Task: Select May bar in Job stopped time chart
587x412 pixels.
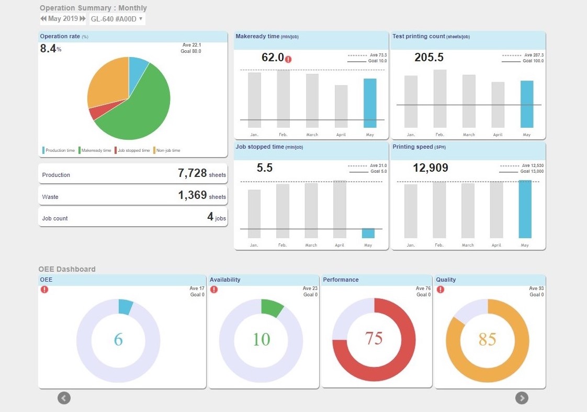Action: click(368, 233)
